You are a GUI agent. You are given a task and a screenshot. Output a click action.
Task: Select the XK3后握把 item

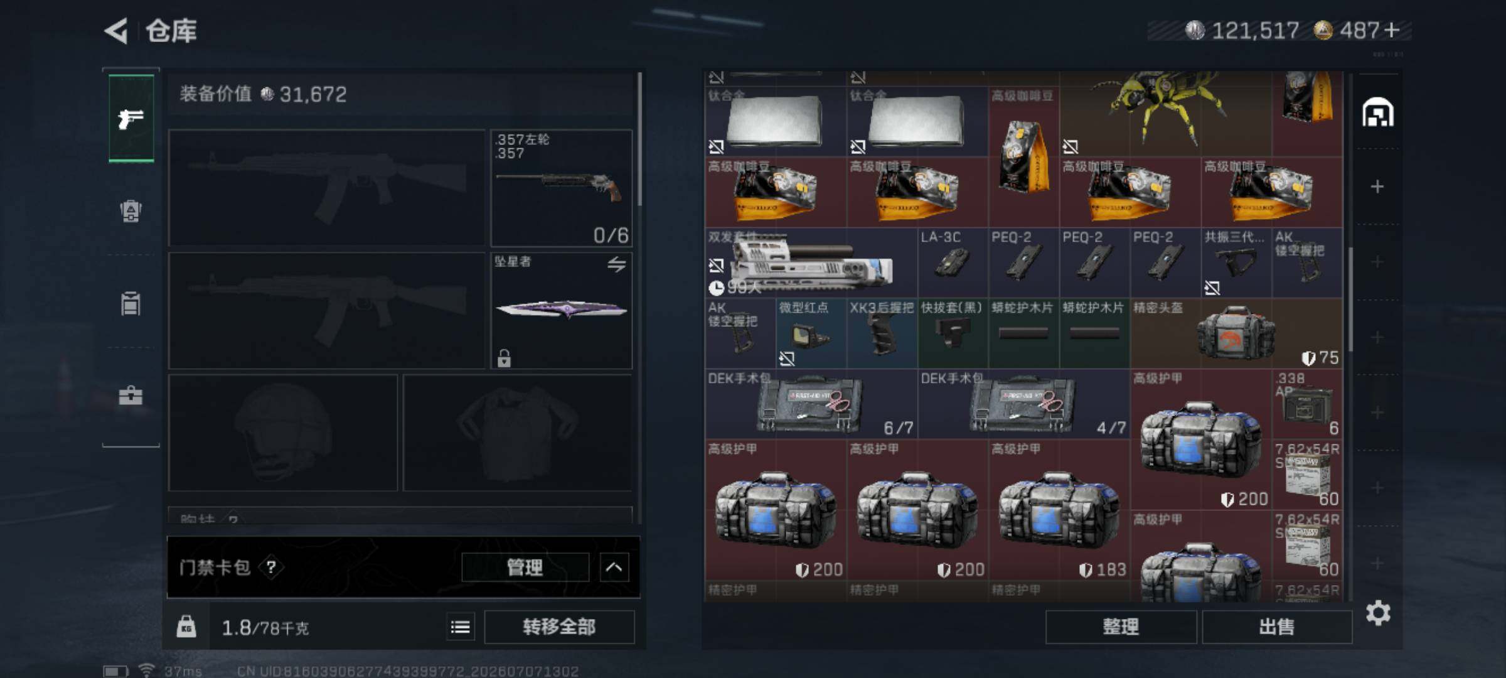(x=882, y=333)
